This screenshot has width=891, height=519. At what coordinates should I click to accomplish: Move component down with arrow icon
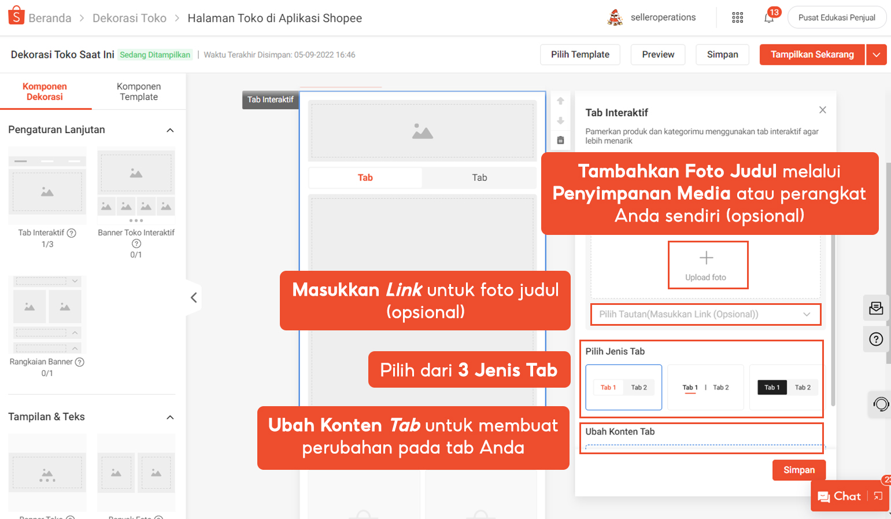click(x=560, y=120)
